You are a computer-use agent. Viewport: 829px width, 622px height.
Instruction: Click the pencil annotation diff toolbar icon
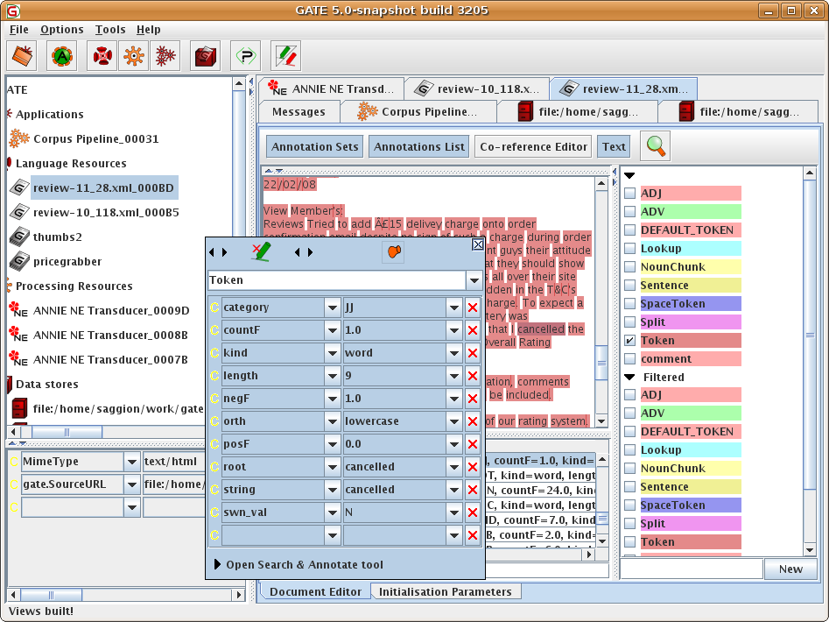[x=286, y=55]
